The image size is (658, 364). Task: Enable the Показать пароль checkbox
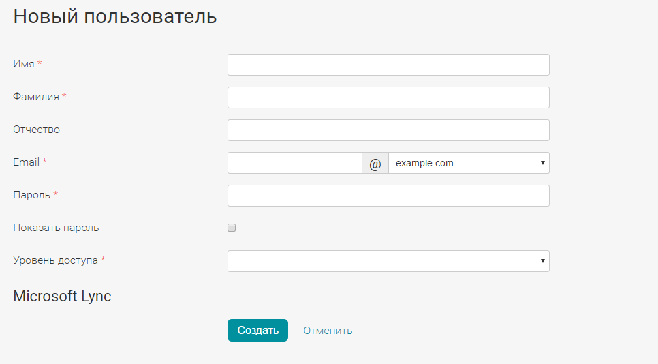tap(232, 228)
